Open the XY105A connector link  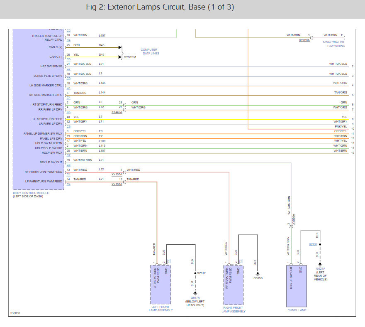(117, 175)
